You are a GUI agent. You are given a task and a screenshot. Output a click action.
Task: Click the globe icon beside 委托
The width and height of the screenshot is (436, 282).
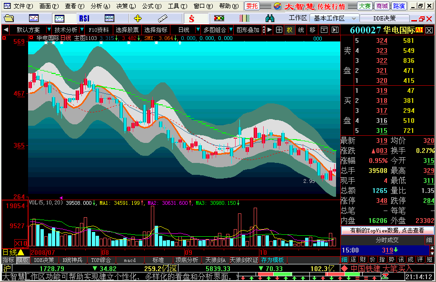coord(277,6)
